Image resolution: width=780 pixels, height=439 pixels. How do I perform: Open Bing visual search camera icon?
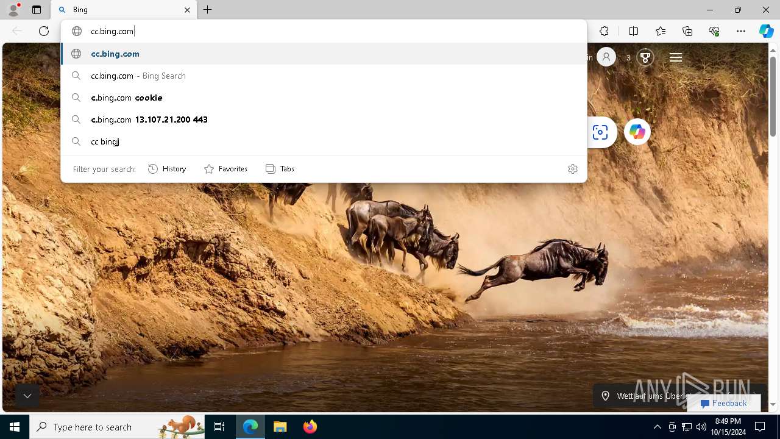(x=600, y=132)
